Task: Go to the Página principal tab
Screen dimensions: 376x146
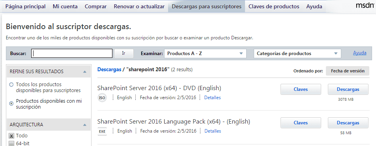Action: 25,6
